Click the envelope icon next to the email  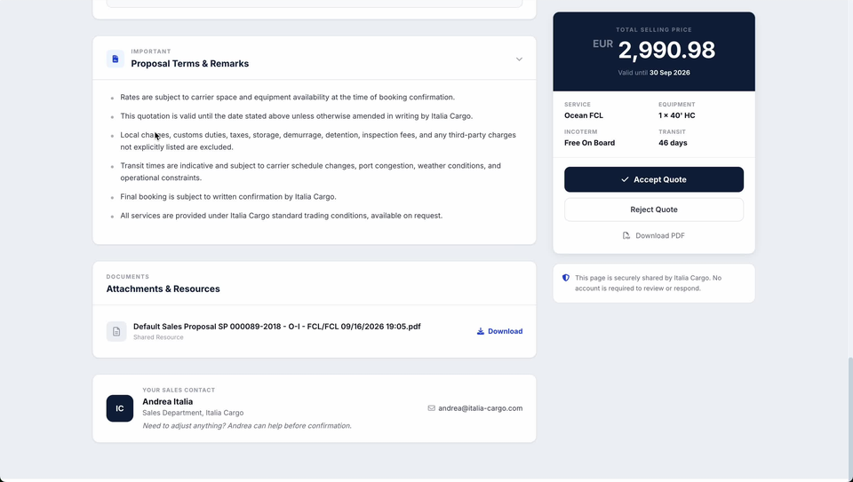point(432,408)
